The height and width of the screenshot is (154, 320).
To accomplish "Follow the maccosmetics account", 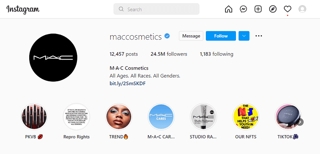I will (x=221, y=36).
